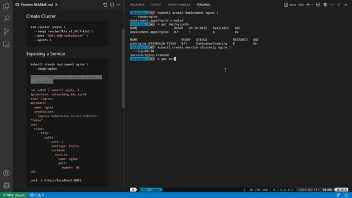Click the 'Exposing a Service' heading

tap(46, 54)
